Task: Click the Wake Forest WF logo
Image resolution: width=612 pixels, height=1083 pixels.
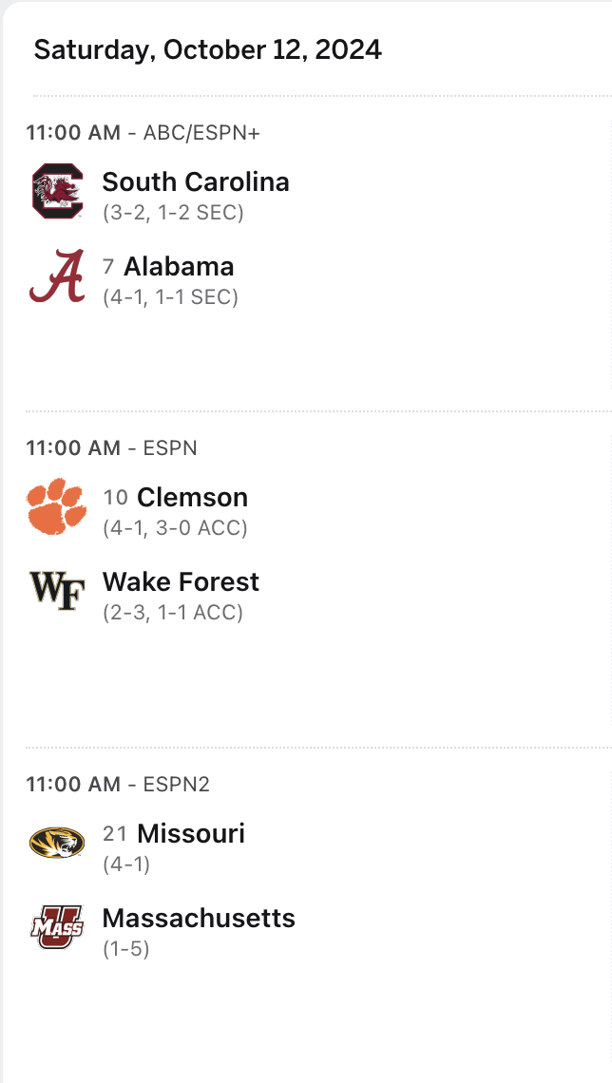Action: pyautogui.click(x=57, y=591)
